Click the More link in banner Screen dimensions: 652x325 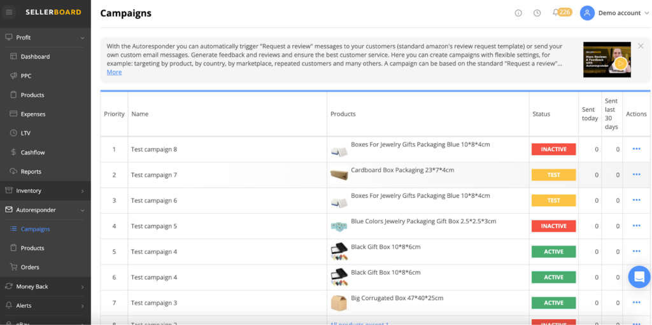114,73
